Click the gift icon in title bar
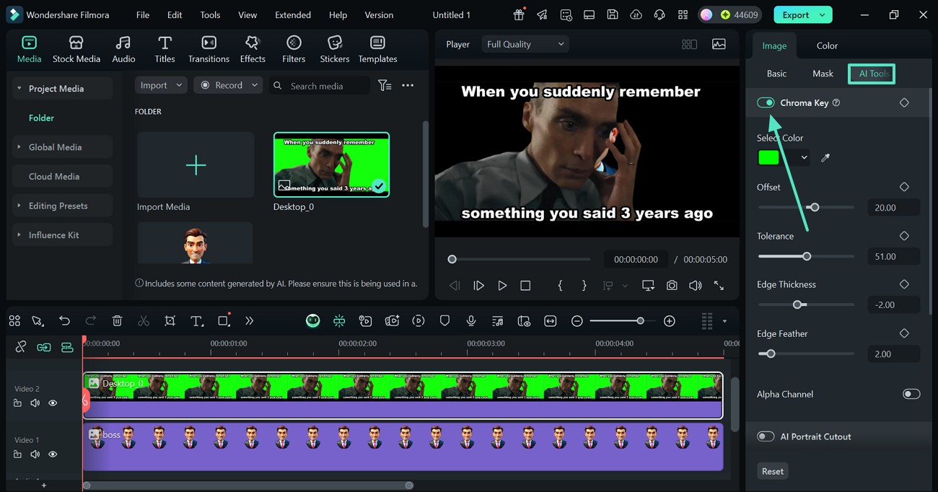This screenshot has height=492, width=938. [x=519, y=14]
